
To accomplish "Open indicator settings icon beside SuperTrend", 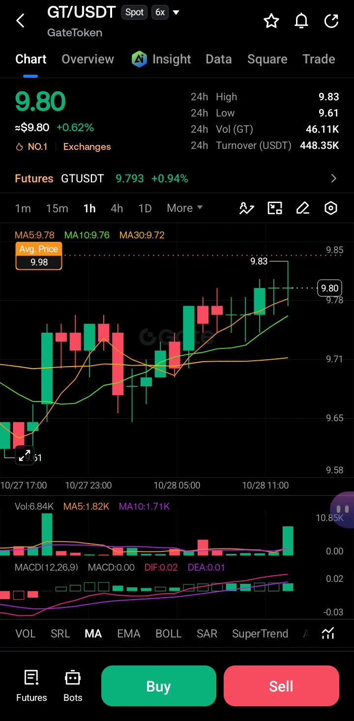I will point(328,634).
